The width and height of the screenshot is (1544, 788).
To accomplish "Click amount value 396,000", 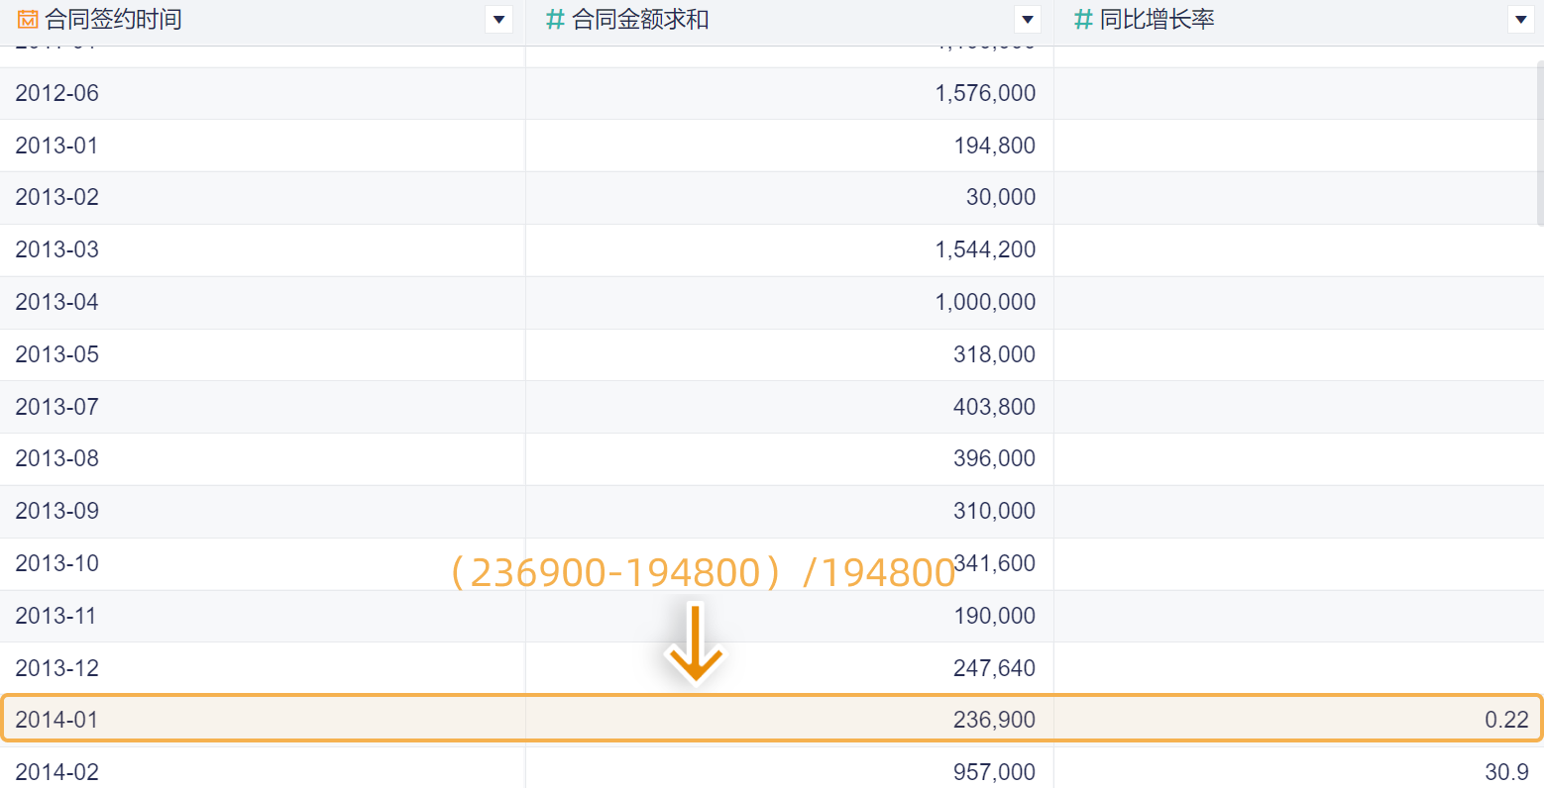I will [995, 458].
